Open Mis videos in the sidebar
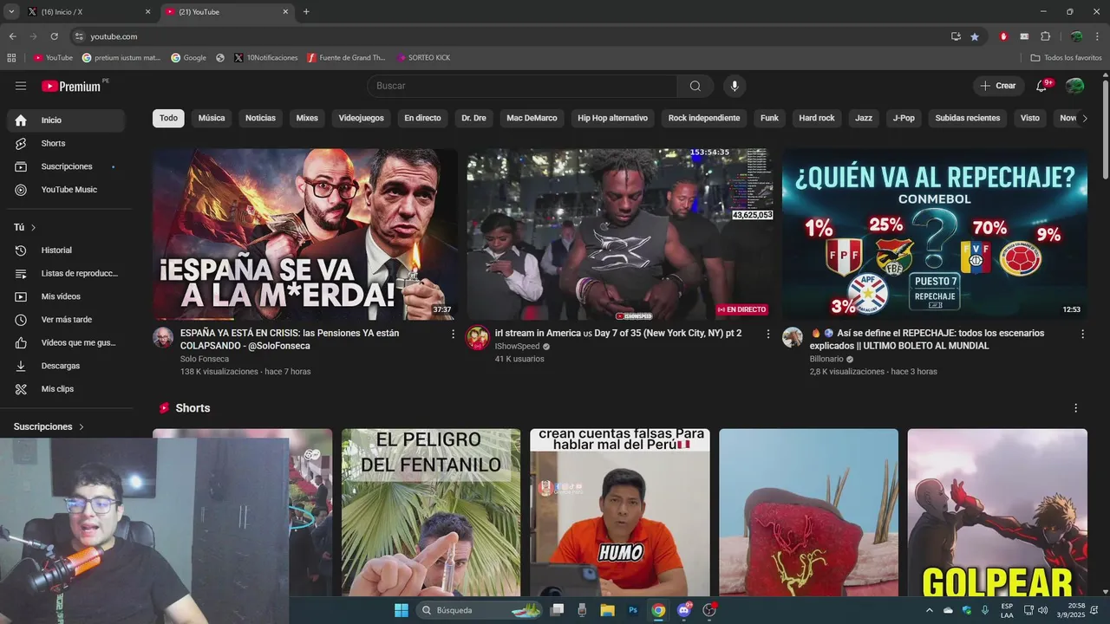This screenshot has height=624, width=1110. click(x=65, y=296)
